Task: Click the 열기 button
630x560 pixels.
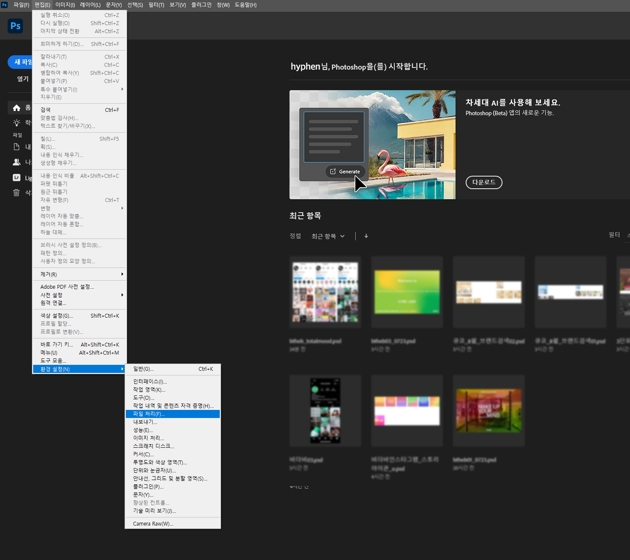Action: [x=23, y=79]
